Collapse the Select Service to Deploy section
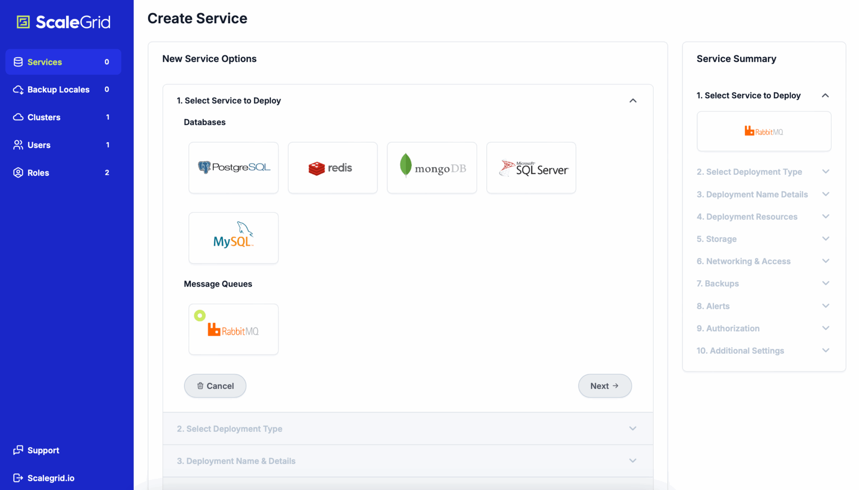Screen dimensions: 859x490 coord(633,100)
